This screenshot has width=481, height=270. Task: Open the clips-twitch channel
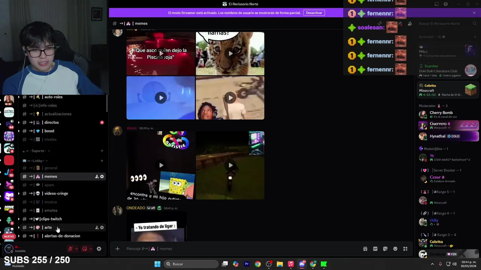(63, 219)
